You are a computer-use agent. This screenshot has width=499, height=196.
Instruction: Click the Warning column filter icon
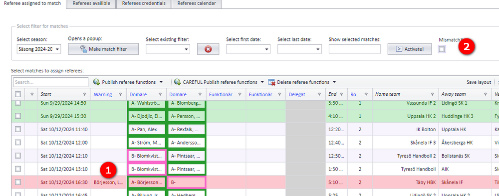[120, 94]
